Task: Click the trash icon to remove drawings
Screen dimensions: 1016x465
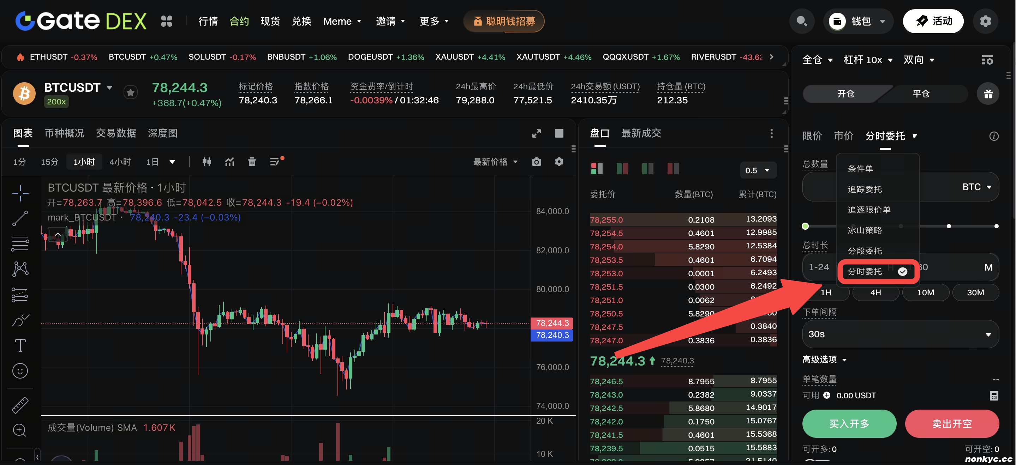Action: click(252, 162)
